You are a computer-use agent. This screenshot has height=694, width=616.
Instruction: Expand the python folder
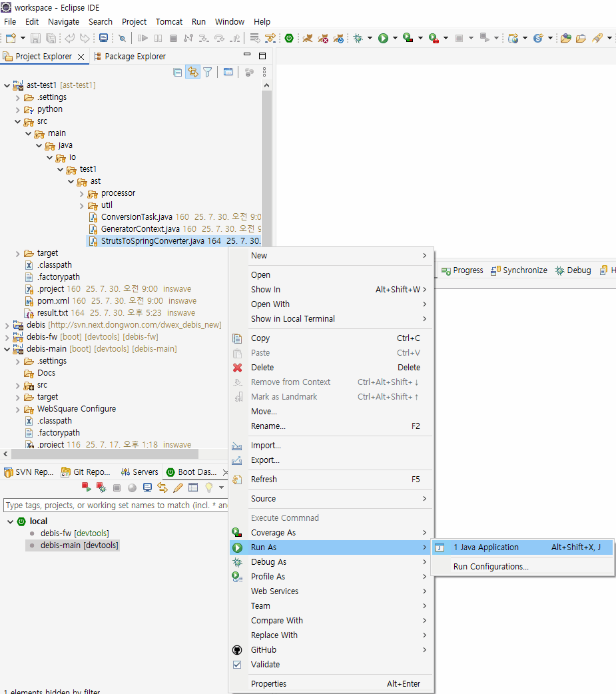(18, 109)
